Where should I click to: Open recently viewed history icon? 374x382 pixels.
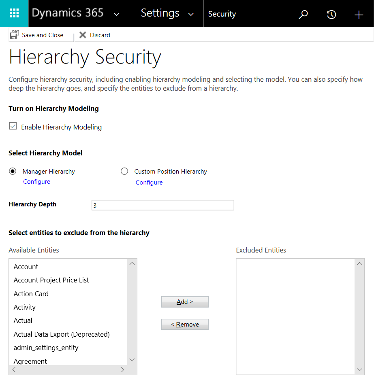(x=331, y=14)
